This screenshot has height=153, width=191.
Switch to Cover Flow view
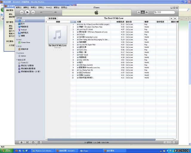(x=147, y=12)
